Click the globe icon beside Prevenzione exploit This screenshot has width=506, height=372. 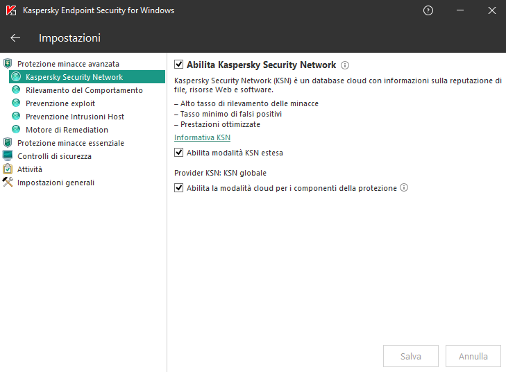point(16,103)
